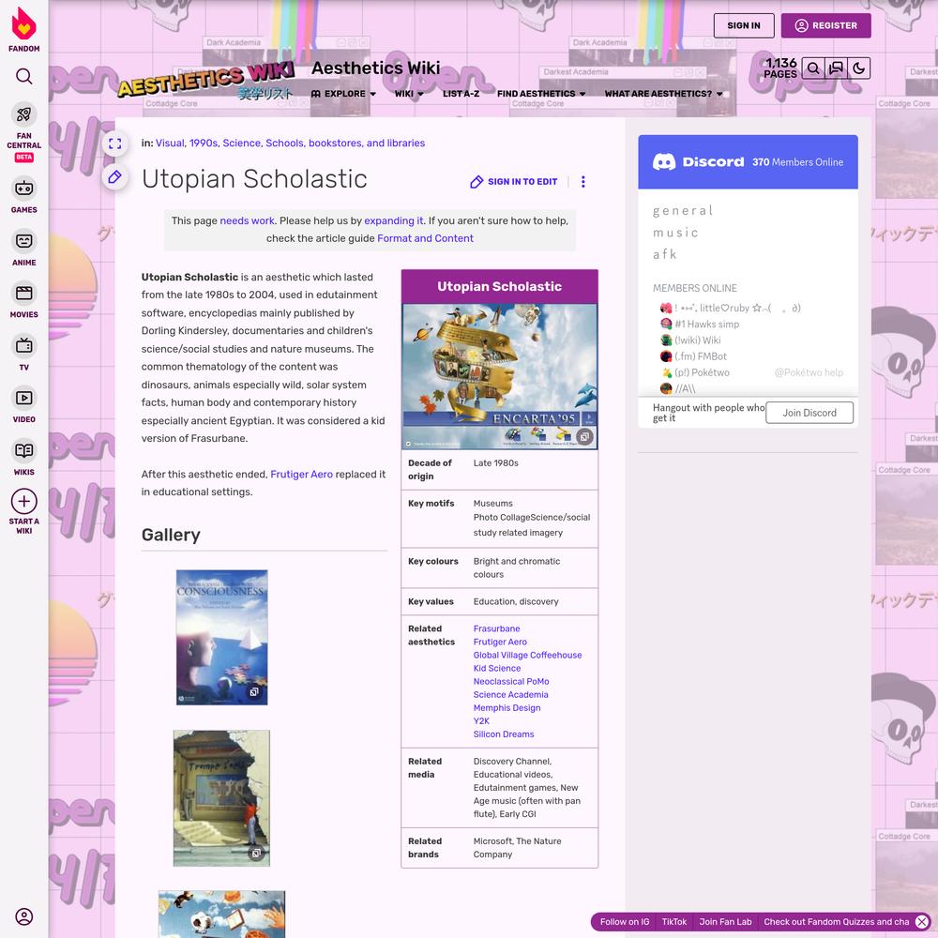Open the Neoclassical PoMo link
The image size is (938, 938).
point(511,681)
